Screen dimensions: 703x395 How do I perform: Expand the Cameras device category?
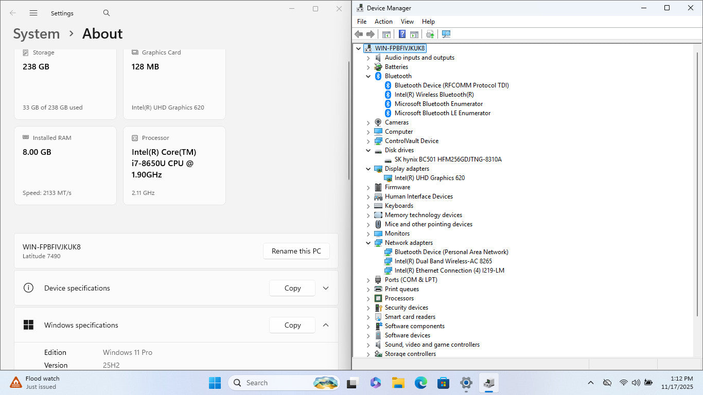tap(368, 122)
